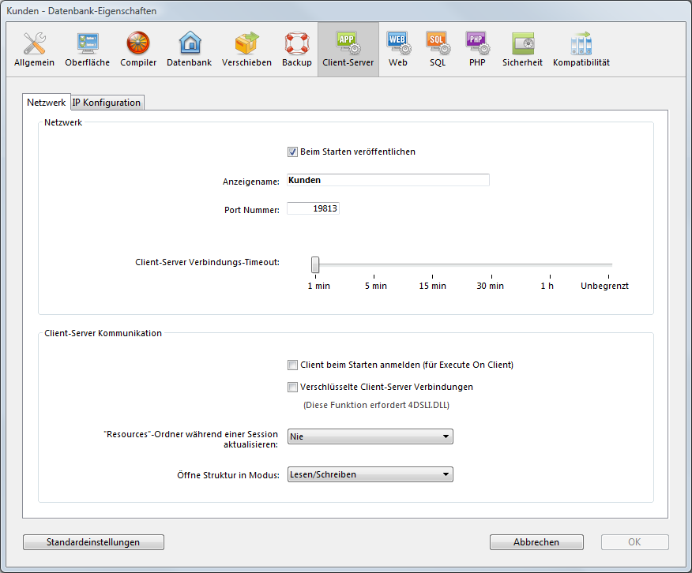This screenshot has height=573, width=692.
Task: Click the Standardeinstellungen button
Action: (93, 542)
